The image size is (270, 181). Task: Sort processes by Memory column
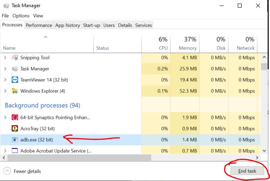pyautogui.click(x=185, y=44)
